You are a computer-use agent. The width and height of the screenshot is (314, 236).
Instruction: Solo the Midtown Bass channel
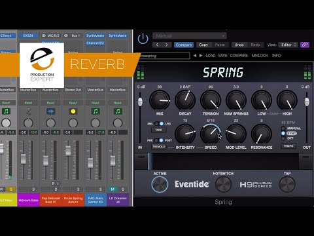[x=33, y=189]
